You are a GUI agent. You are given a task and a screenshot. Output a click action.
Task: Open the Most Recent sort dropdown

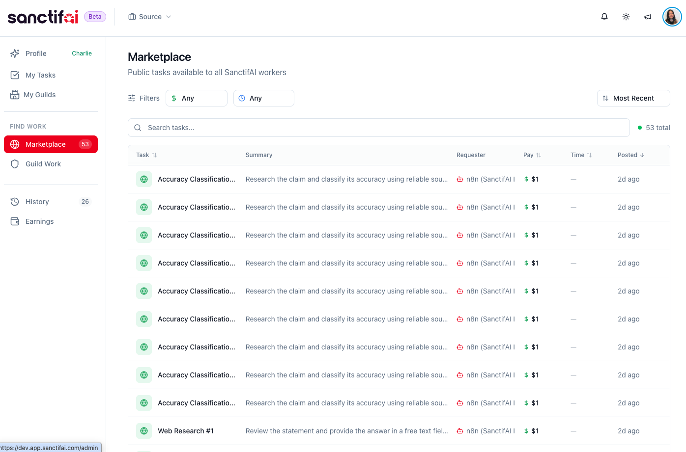coord(633,98)
